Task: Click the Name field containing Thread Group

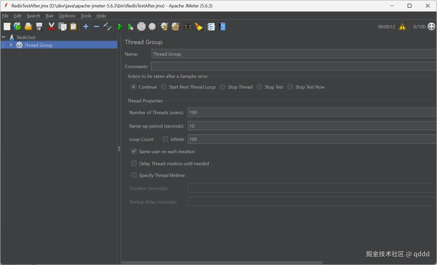Action: (294, 54)
